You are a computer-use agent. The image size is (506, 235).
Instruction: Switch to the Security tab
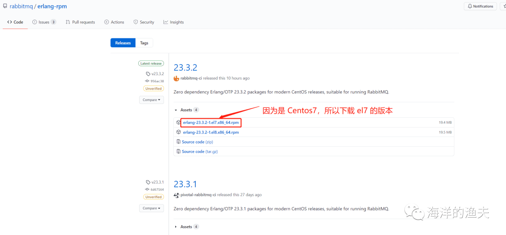point(144,22)
